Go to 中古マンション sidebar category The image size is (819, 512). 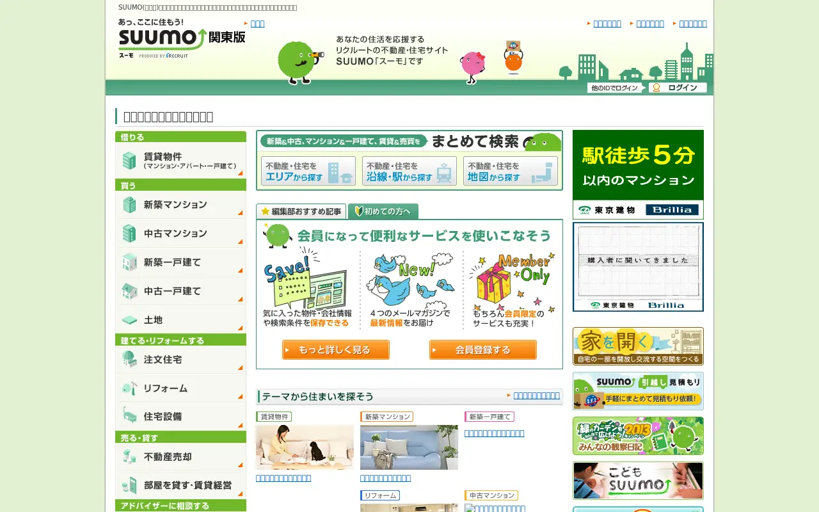[x=180, y=234]
